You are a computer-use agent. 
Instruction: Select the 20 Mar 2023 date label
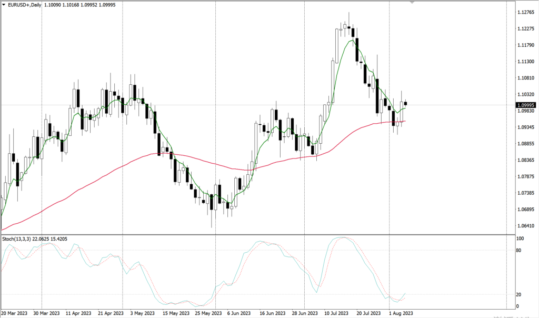point(14,313)
